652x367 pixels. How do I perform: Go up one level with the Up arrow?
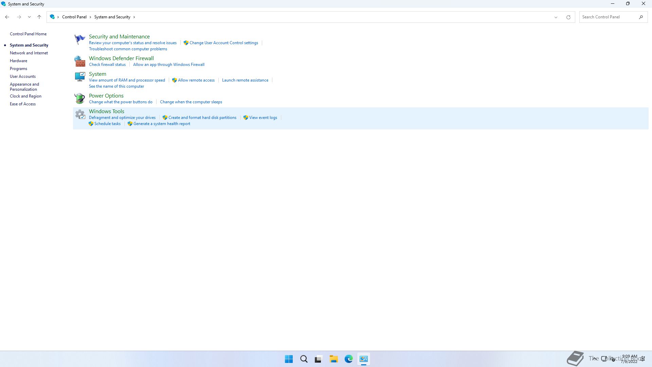39,17
